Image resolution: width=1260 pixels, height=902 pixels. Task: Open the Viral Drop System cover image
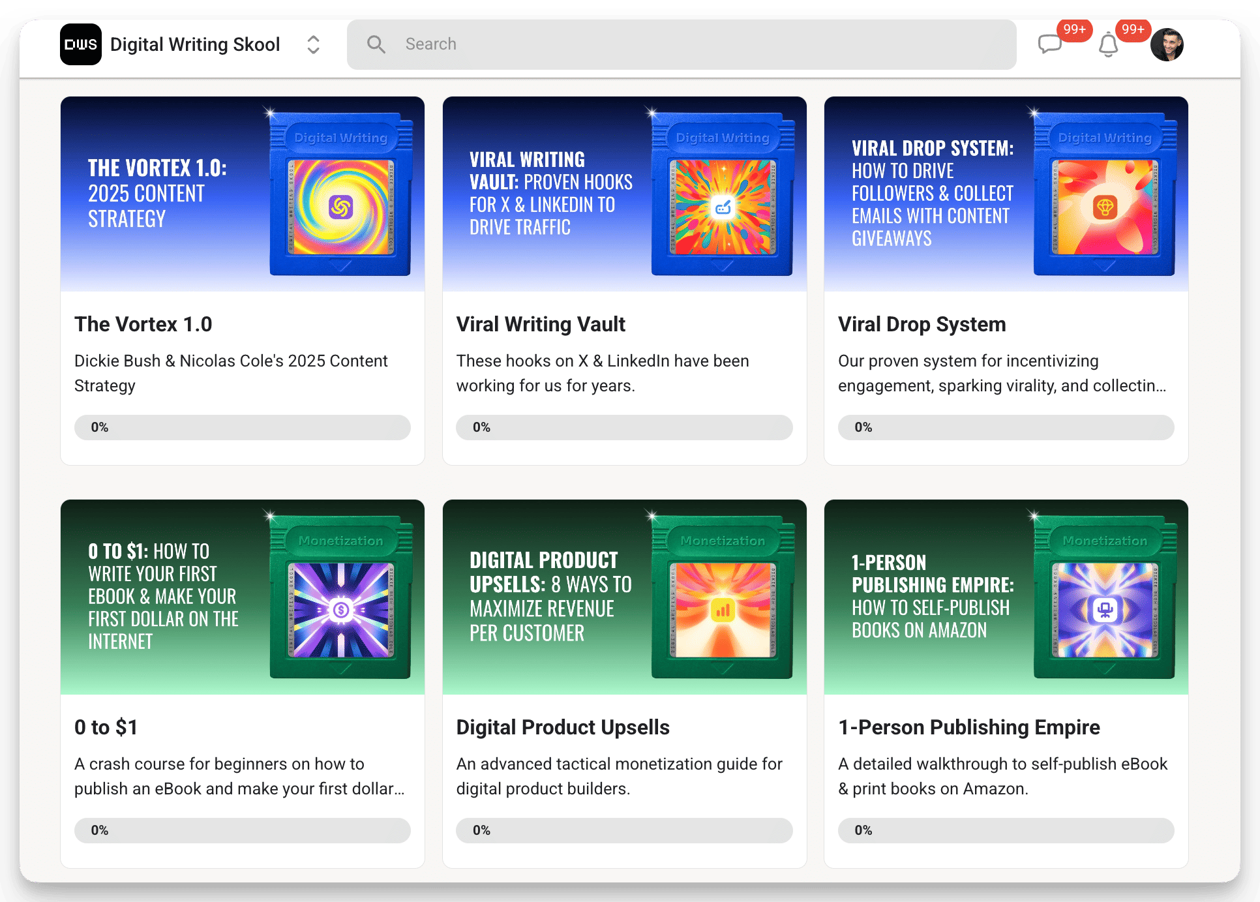pos(1006,194)
